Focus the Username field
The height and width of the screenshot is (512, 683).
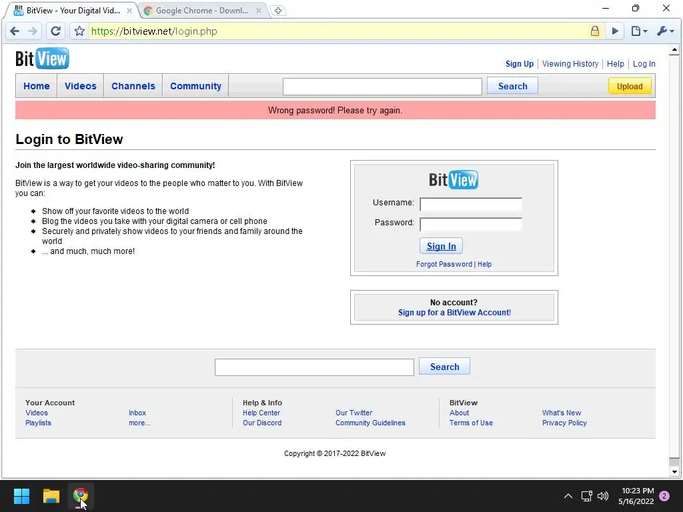coord(470,204)
